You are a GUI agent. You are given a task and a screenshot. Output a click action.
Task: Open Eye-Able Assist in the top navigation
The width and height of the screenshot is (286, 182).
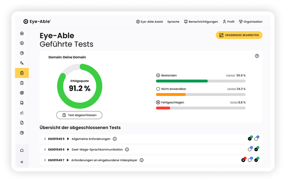pos(149,22)
